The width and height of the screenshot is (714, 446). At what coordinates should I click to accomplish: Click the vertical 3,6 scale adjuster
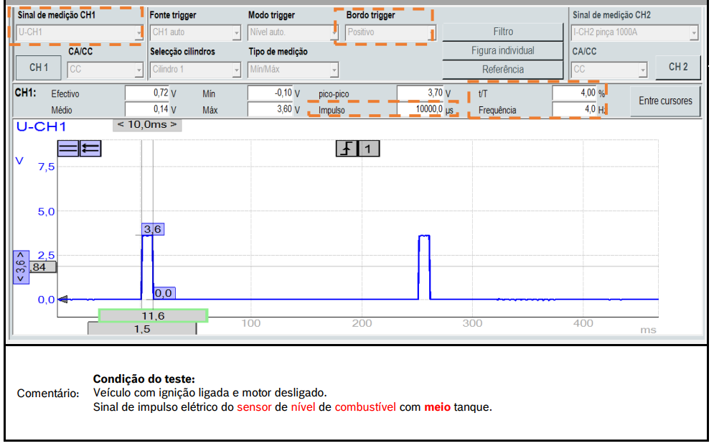[x=21, y=268]
